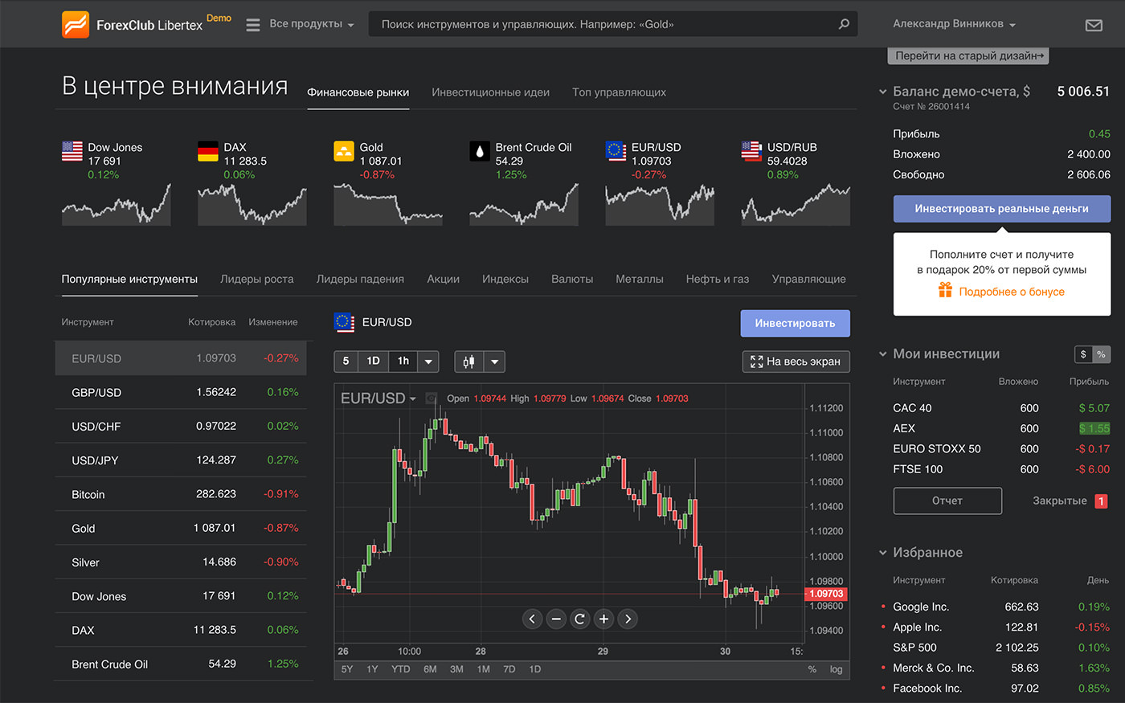Image resolution: width=1125 pixels, height=703 pixels.
Task: Open the Лидеры роста tab
Action: (x=257, y=280)
